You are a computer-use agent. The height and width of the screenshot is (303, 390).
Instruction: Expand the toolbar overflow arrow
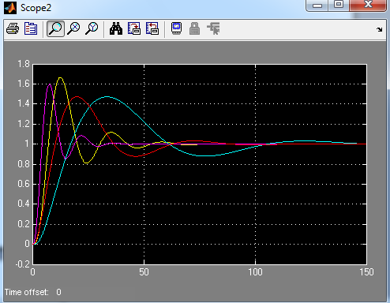pos(379,29)
